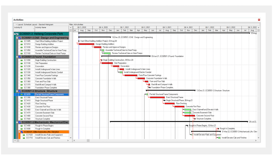
Task: Click the Qtr 1, 2021 timescale header
Action: coord(123,27)
